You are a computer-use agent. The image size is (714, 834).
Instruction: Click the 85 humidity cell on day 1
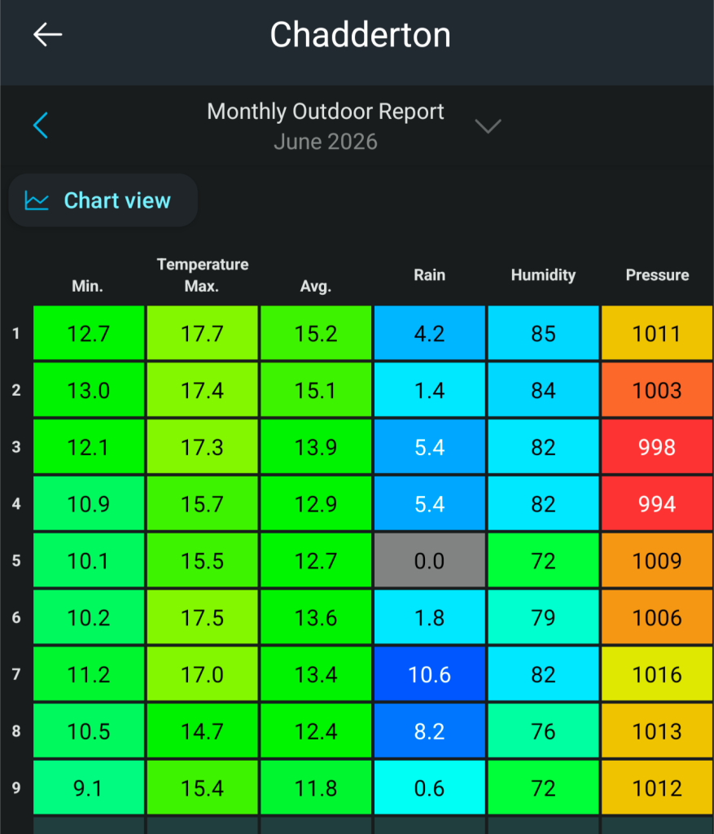543,333
